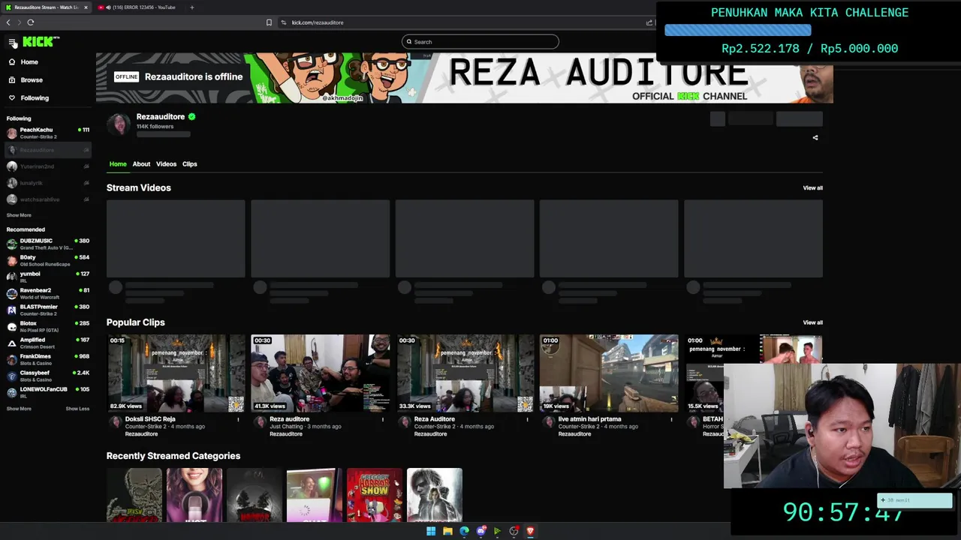Image resolution: width=961 pixels, height=540 pixels.
Task: Reload the page with the refresh icon
Action: point(31,22)
